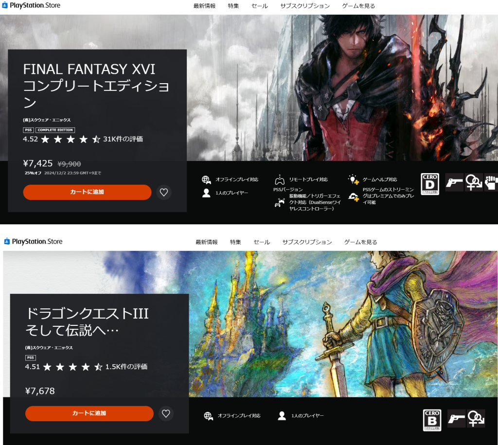Screen dimensions: 498x445
Task: Click CERO D rating badge
Action: [x=430, y=184]
